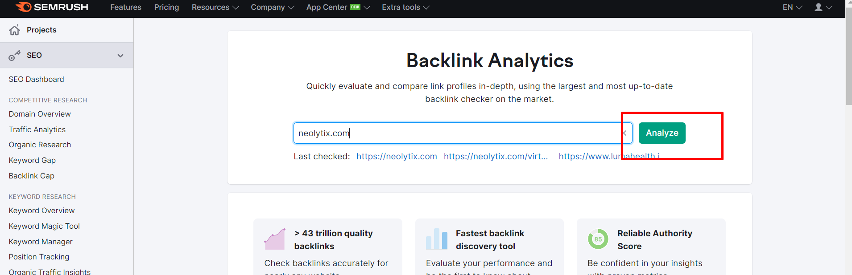Click the '> 43 trillion quality backlinks' title

click(334, 240)
